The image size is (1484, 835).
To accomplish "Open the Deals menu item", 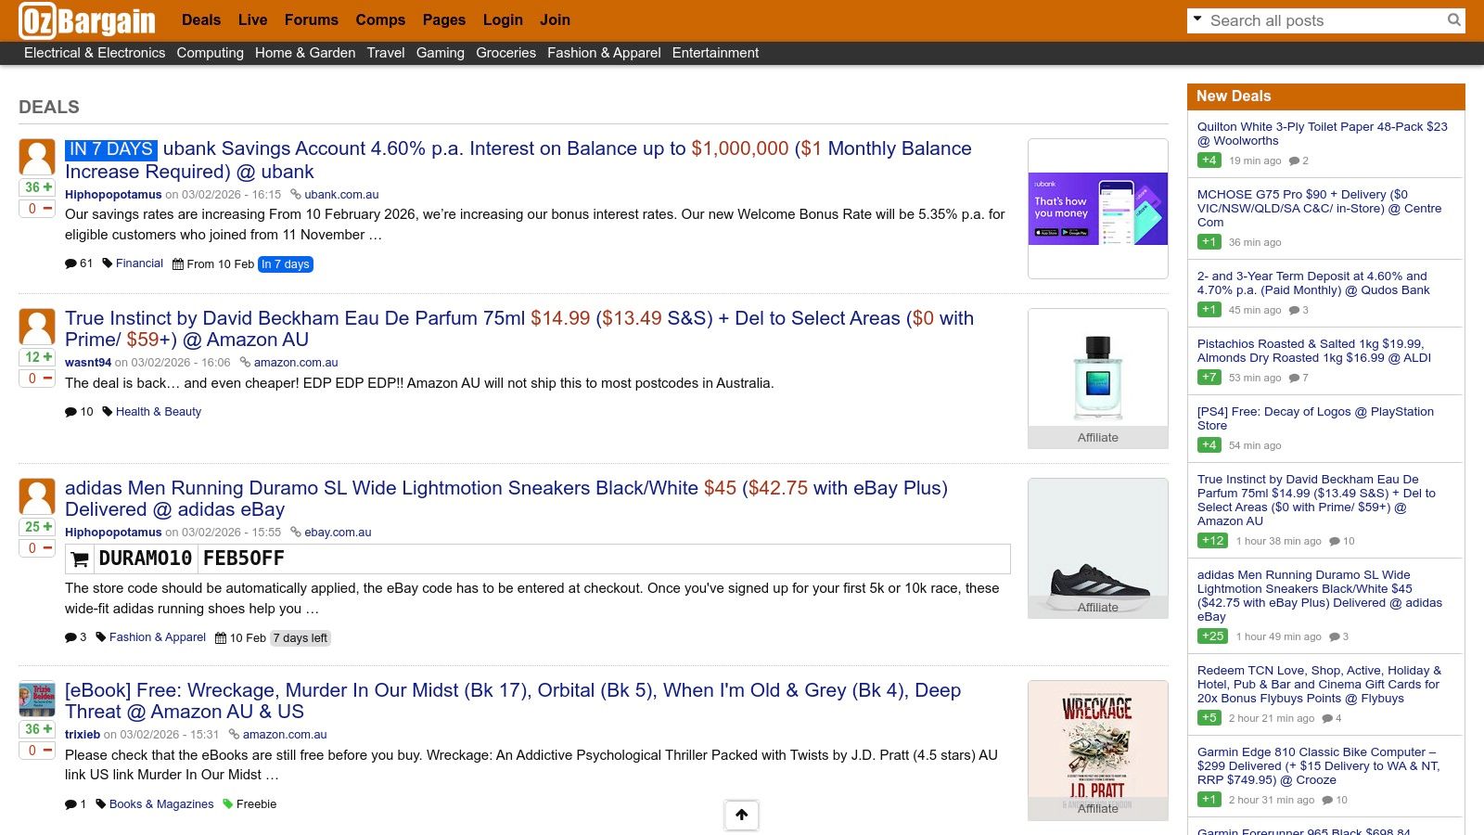I will tap(201, 19).
